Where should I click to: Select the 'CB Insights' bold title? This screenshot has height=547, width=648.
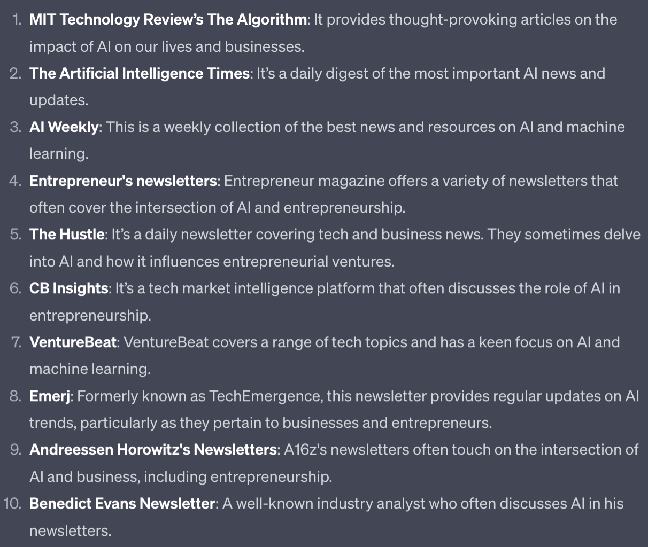coord(68,288)
